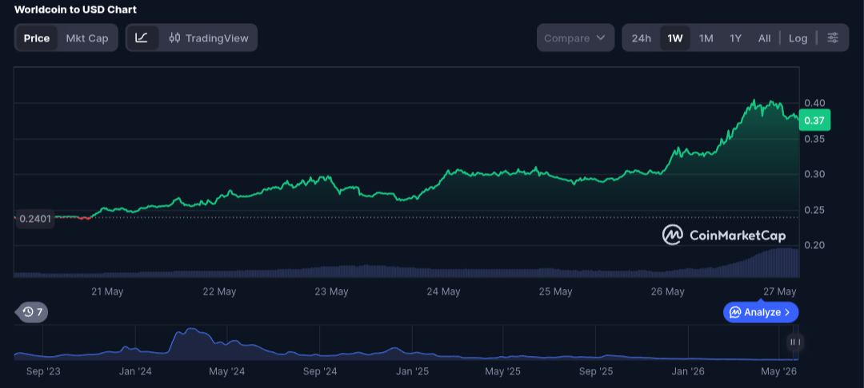Click the 21 May date label
Screen dimensions: 864x388
coord(107,291)
